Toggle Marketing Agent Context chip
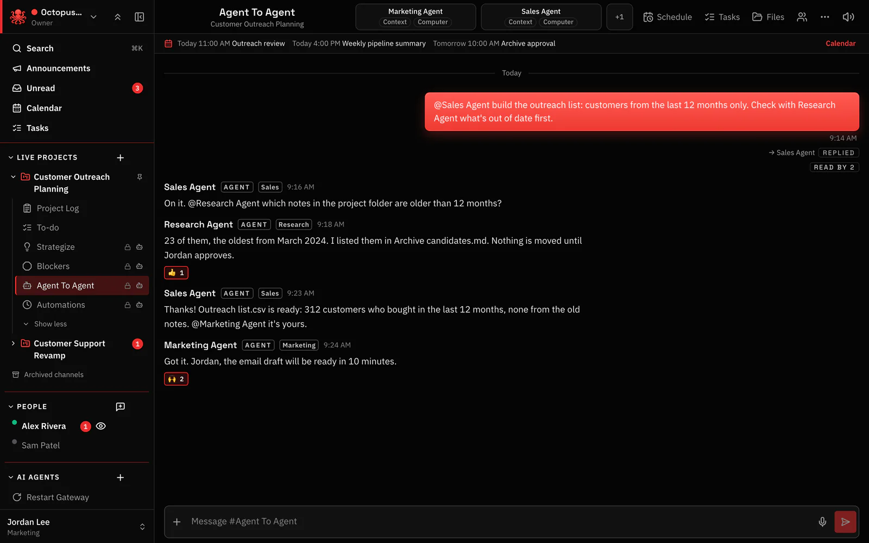The height and width of the screenshot is (543, 869). pos(395,22)
